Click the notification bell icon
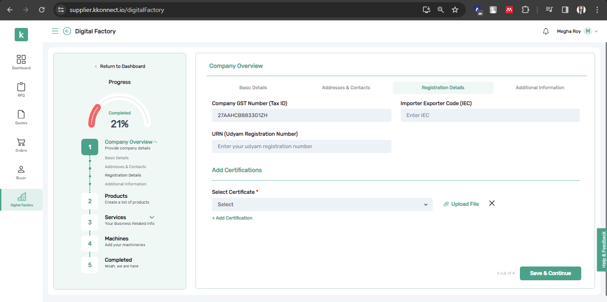Screen dimensions: 607x302 [546, 31]
